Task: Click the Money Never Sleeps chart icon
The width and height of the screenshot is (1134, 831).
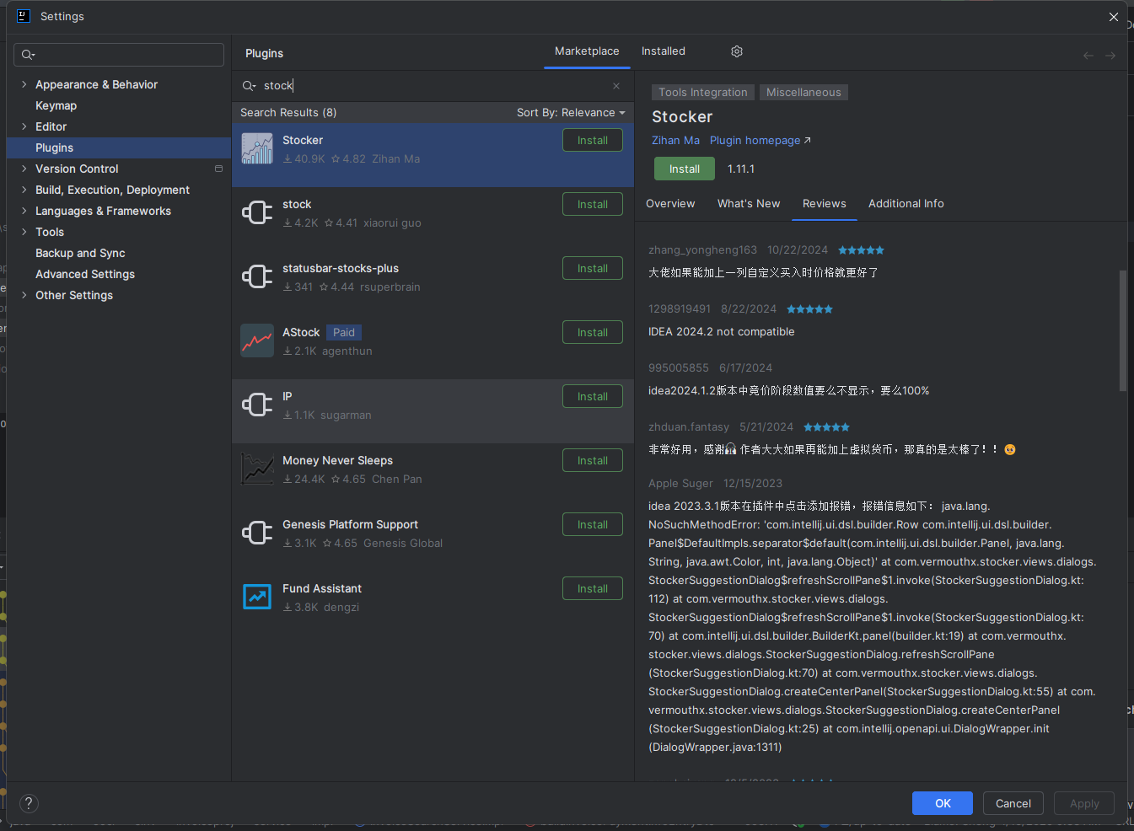Action: (x=257, y=469)
